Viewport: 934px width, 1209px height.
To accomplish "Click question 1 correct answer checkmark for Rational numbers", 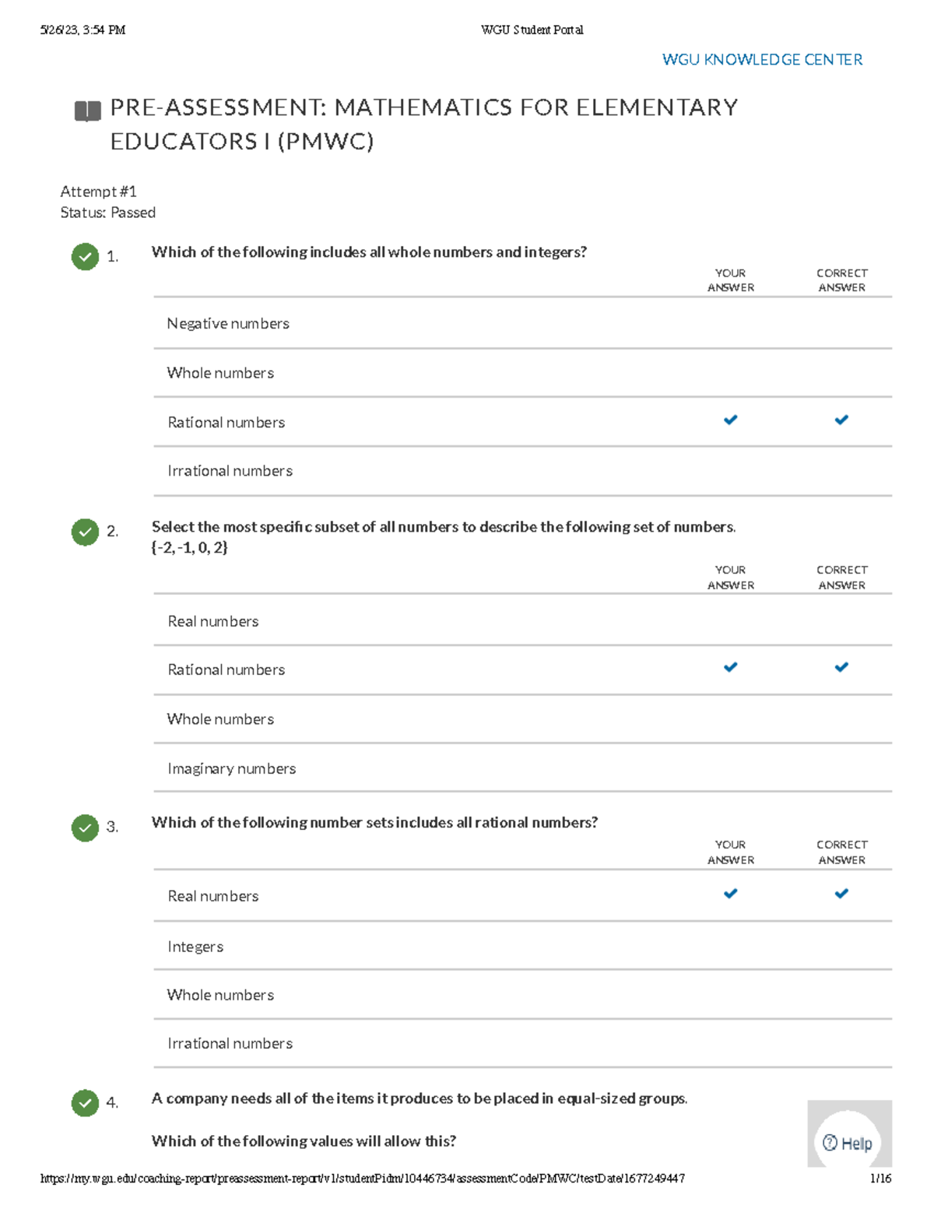I will (x=841, y=420).
